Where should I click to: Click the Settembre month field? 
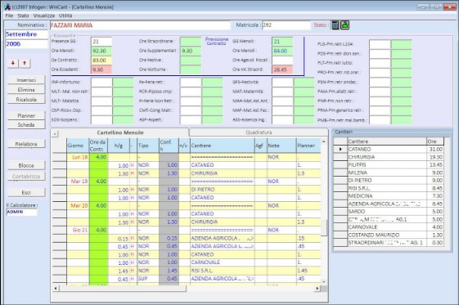tap(26, 34)
